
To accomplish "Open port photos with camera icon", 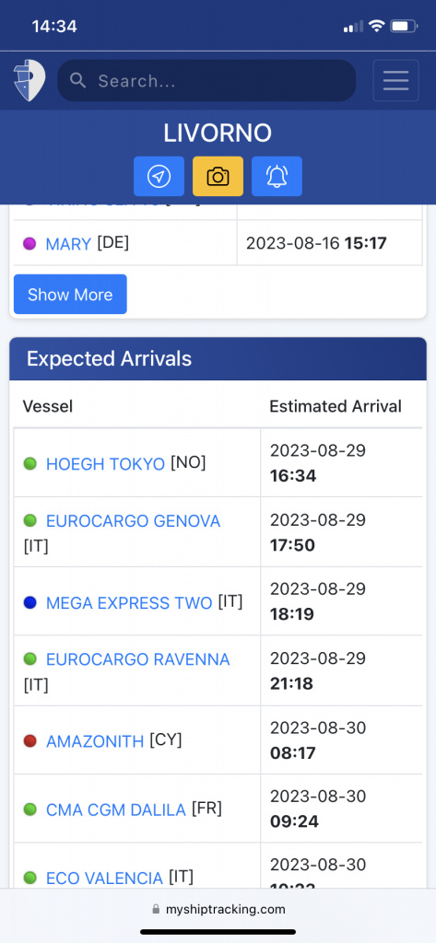I will pos(218,176).
